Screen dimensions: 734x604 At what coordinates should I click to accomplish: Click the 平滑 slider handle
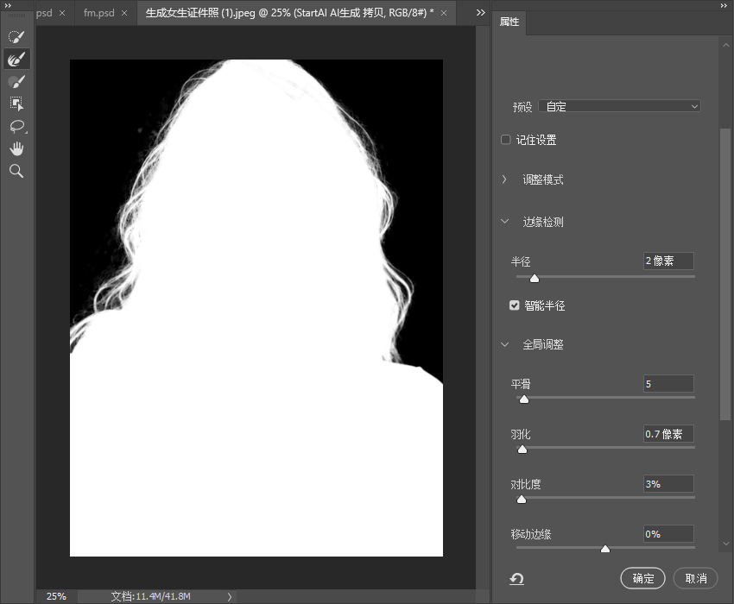coord(524,399)
